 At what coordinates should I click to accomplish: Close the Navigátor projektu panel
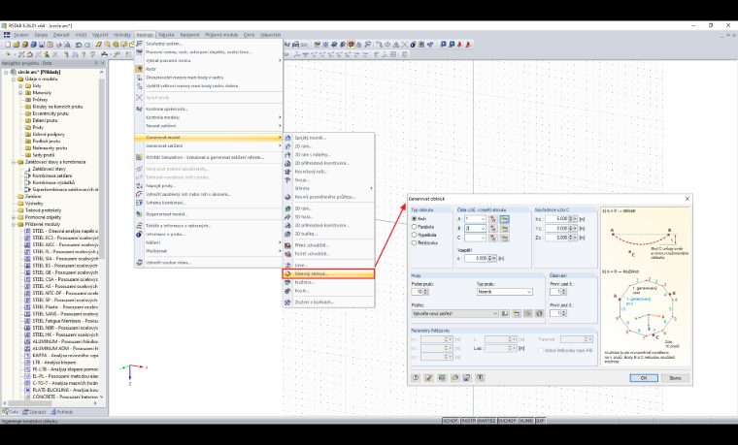point(102,63)
